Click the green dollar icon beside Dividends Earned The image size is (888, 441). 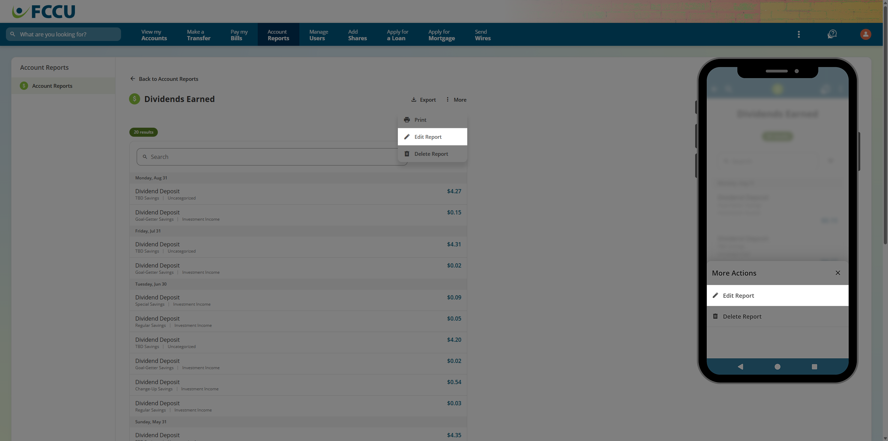coord(135,99)
